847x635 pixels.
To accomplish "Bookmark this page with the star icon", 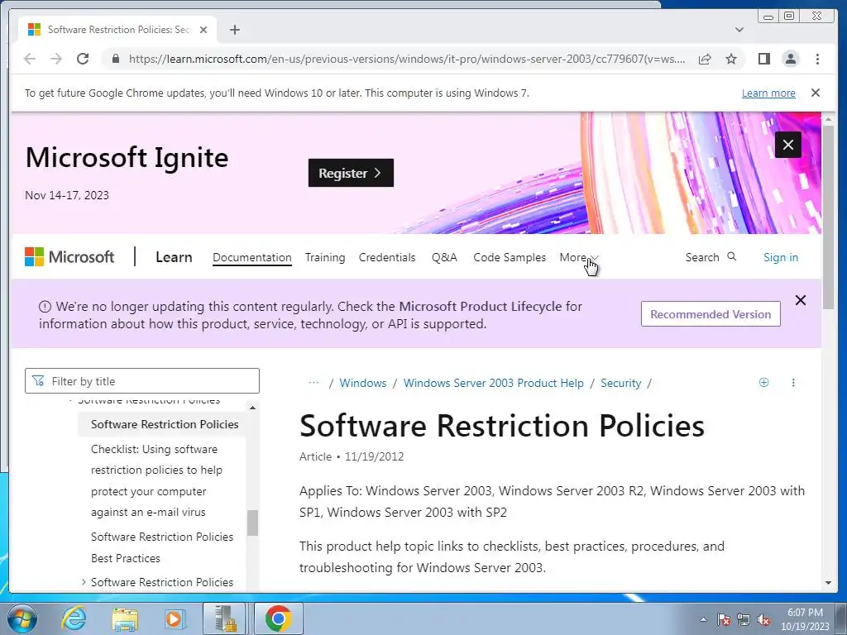I will (731, 59).
